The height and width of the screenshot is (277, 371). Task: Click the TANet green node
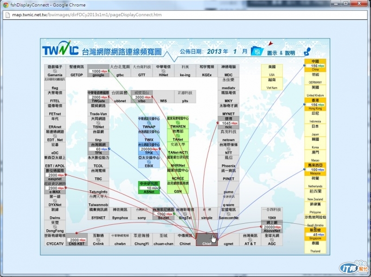(178, 135)
